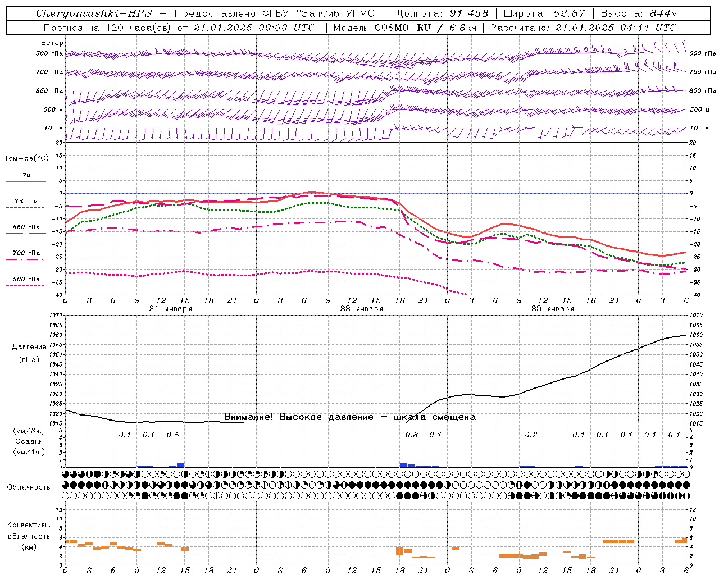
Task: Click the "Давление" pressure panel label
Action: point(29,347)
